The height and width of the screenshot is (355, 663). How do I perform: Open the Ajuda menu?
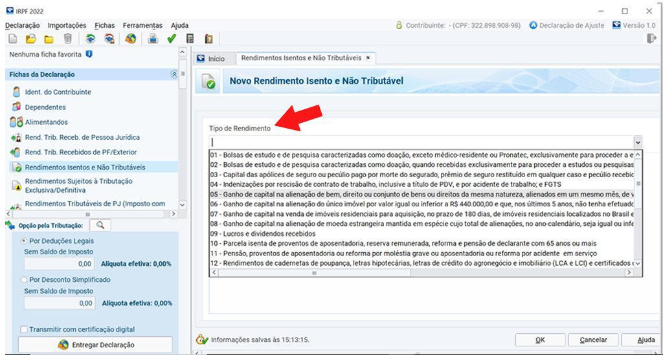point(180,25)
